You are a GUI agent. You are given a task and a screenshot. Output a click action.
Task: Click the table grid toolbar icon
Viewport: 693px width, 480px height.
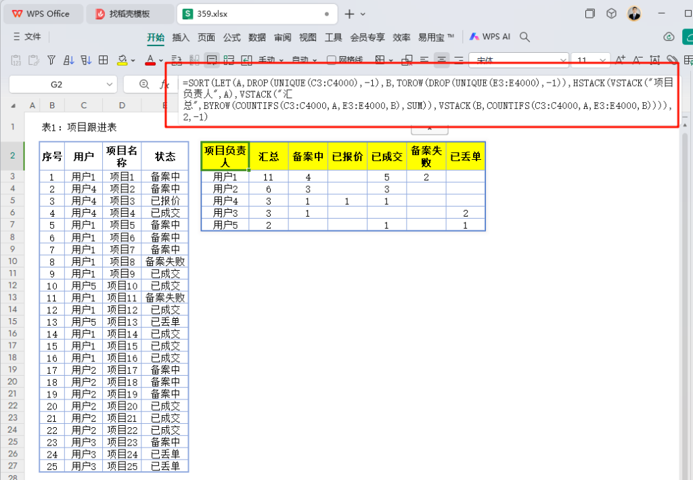pyautogui.click(x=103, y=60)
